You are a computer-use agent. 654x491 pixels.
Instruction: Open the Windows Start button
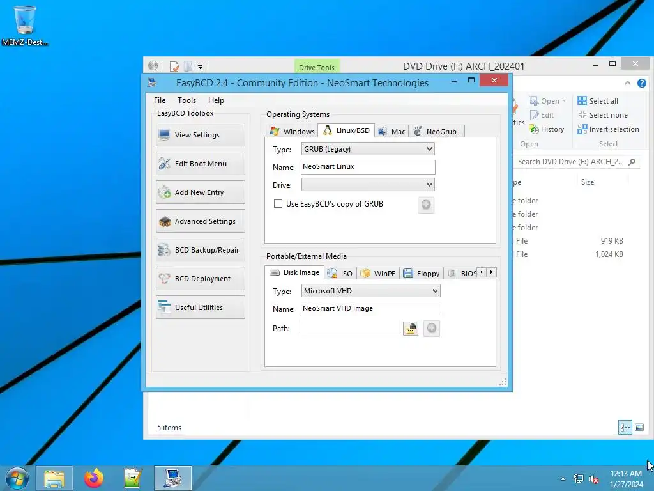point(17,478)
